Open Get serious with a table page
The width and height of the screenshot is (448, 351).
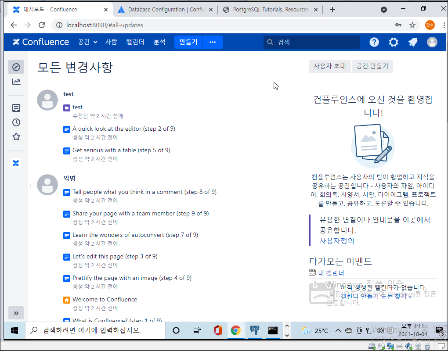121,150
